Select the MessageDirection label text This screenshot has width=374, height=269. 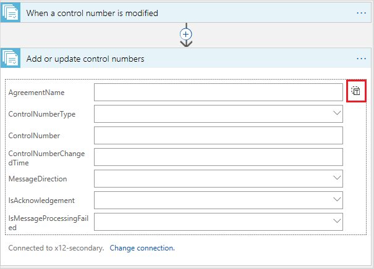click(38, 179)
